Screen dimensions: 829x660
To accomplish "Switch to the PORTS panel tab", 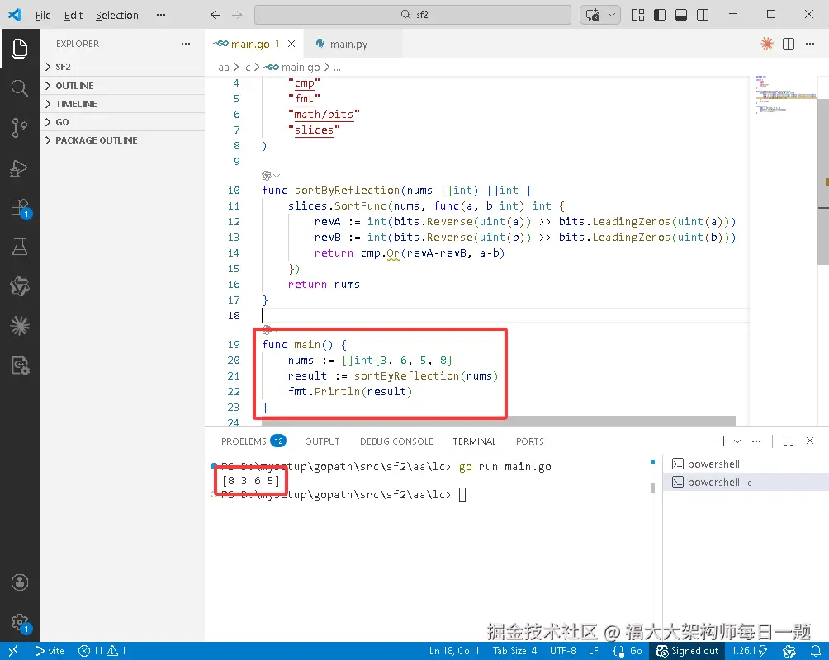I will tap(529, 441).
